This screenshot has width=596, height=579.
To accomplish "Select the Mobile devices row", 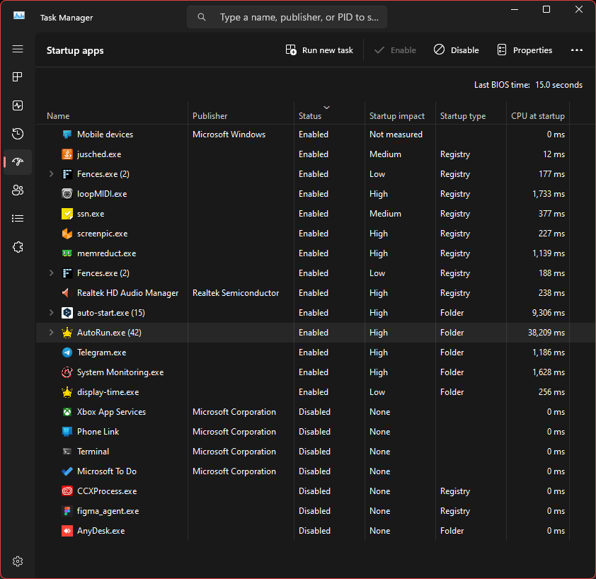I will 316,134.
